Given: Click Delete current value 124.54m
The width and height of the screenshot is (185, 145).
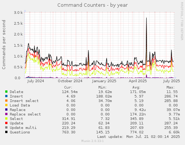Looking at the screenshot, I should (x=70, y=92).
